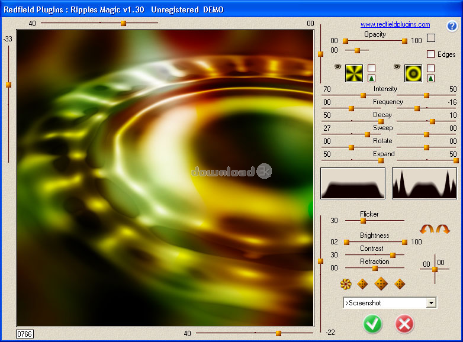Image resolution: width=463 pixels, height=342 pixels.
Task: Toggle the left eye visibility icon
Action: [x=337, y=67]
